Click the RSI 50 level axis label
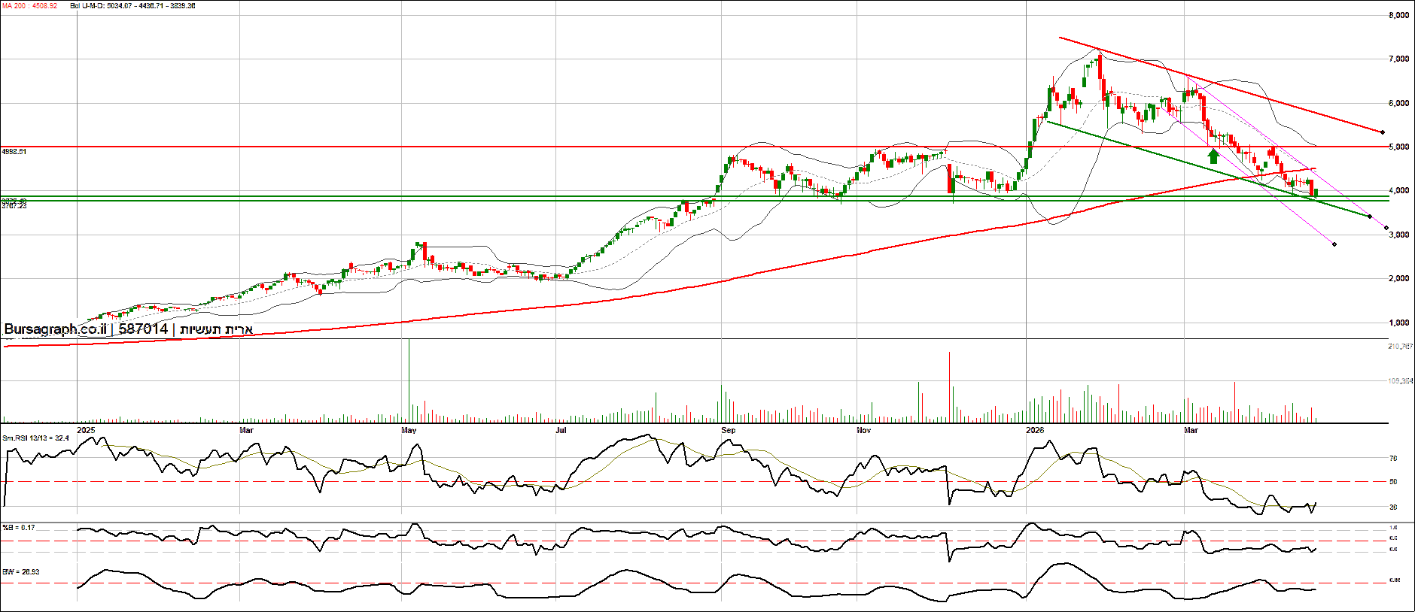This screenshot has height=612, width=1415. [1393, 482]
